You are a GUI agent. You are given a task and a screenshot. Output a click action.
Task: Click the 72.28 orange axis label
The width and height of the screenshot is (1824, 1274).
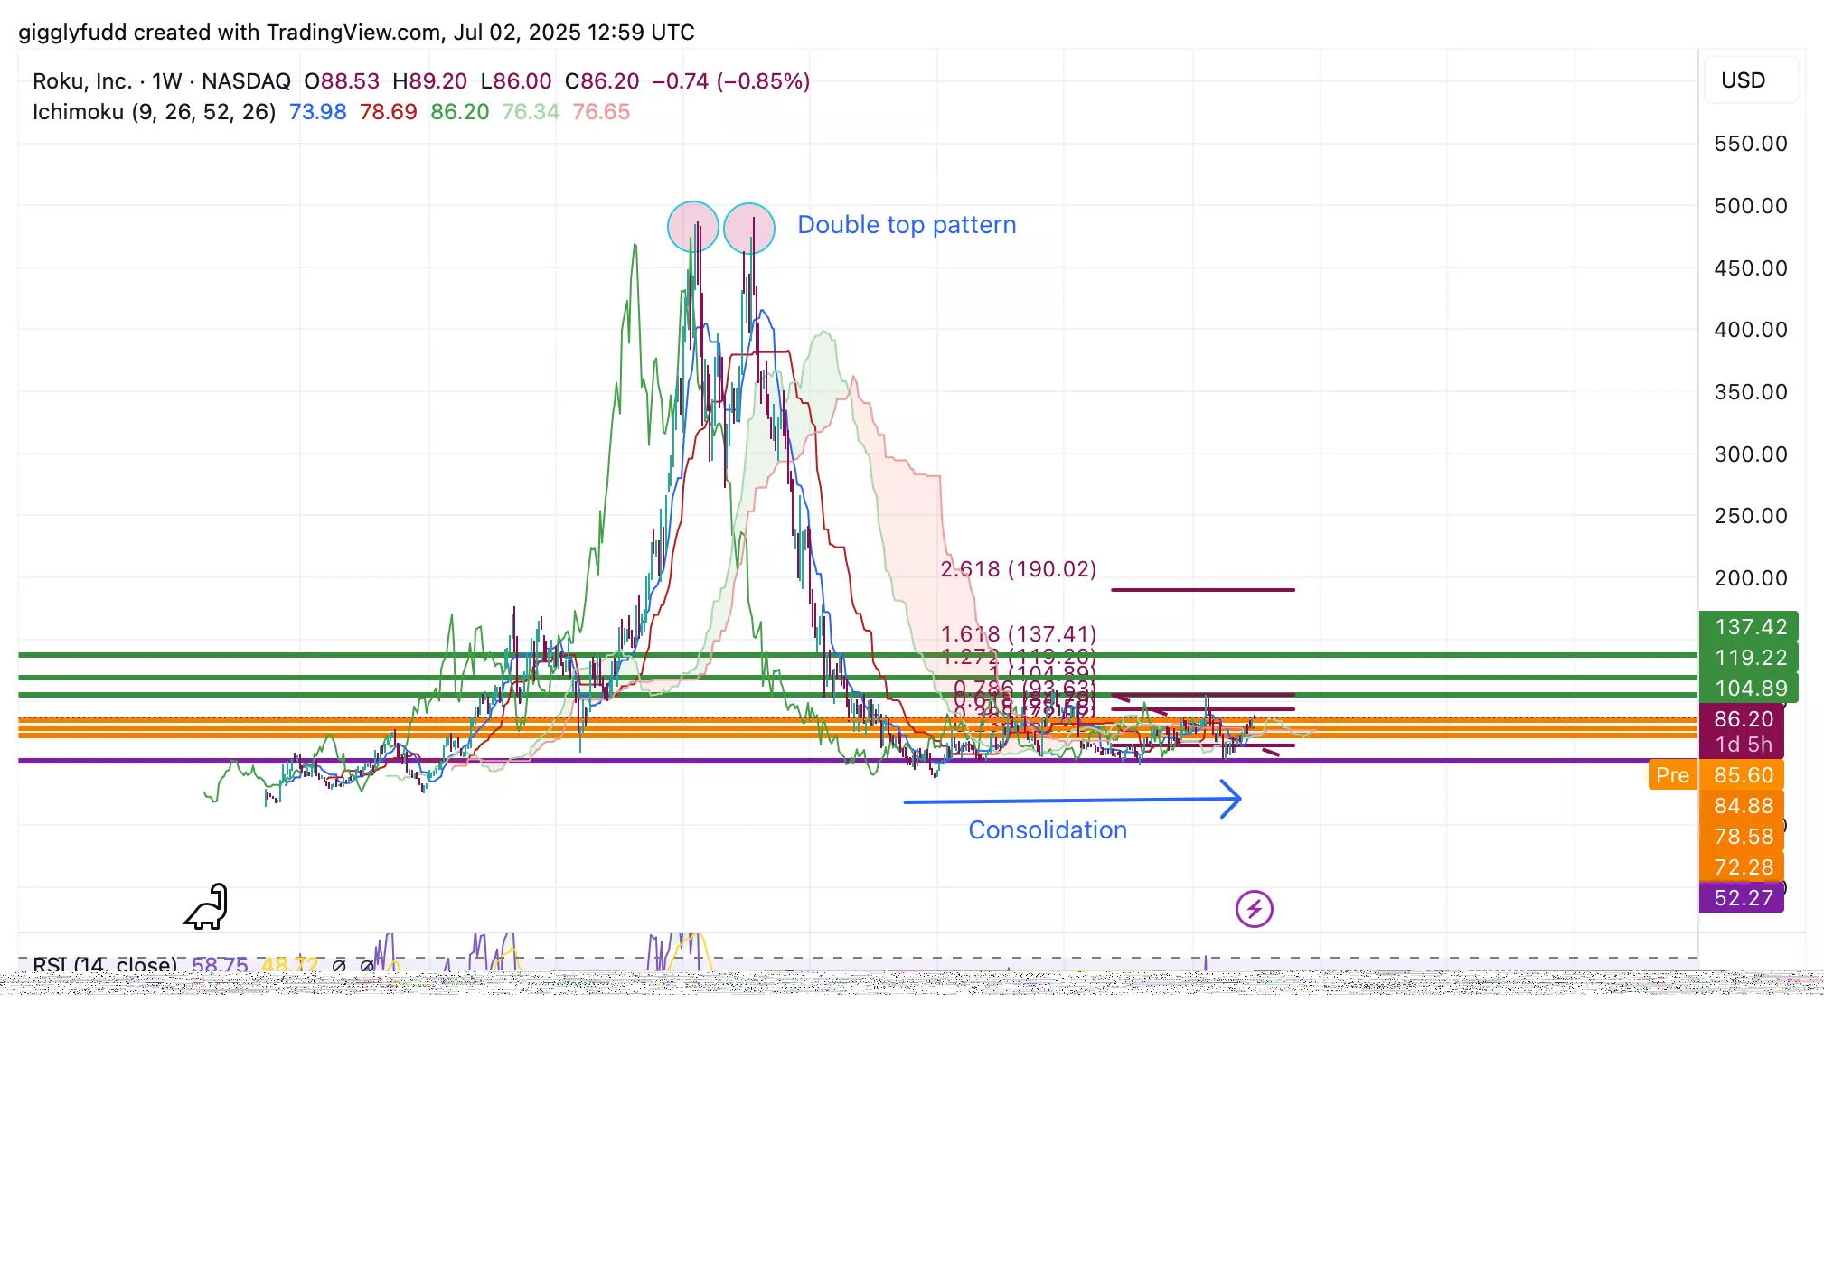1742,867
